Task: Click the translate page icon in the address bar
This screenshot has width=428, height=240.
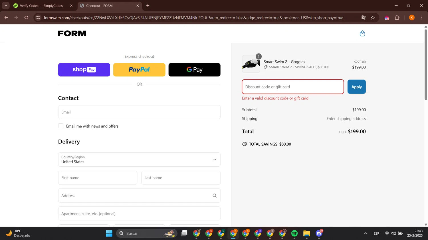Action: pyautogui.click(x=364, y=18)
